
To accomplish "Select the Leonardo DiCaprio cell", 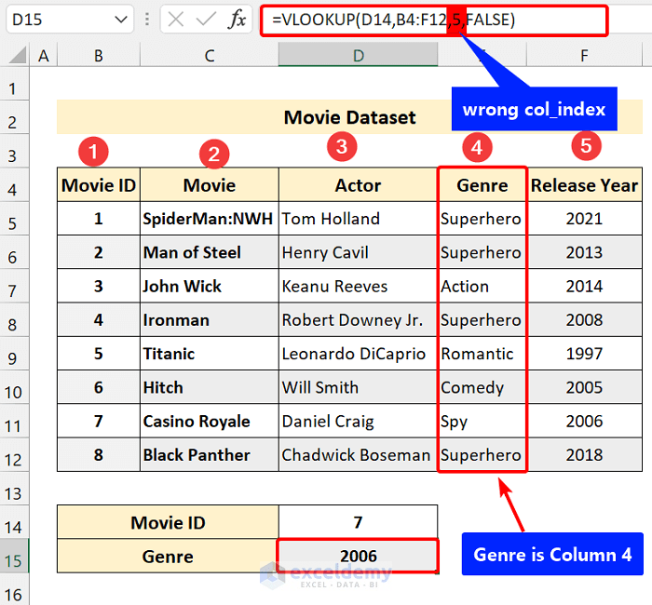I will tap(358, 354).
